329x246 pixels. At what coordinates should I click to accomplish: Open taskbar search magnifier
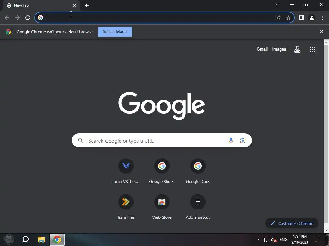pyautogui.click(x=25, y=240)
